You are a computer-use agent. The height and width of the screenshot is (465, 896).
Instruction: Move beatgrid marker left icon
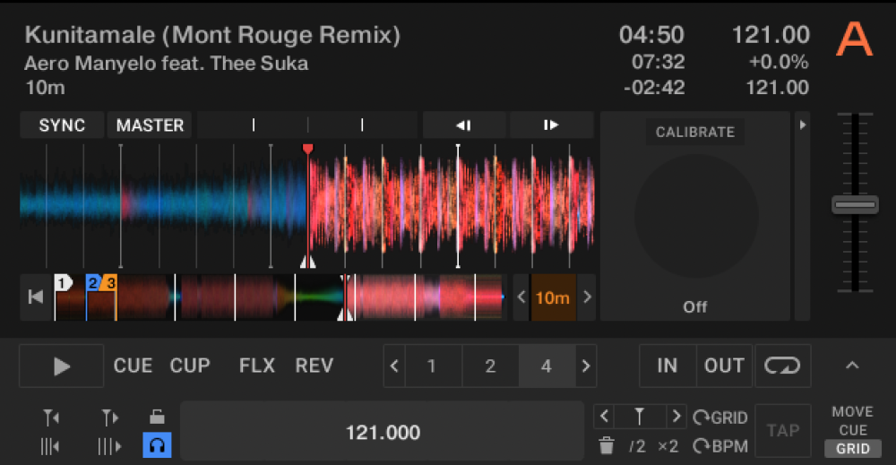[x=51, y=418]
